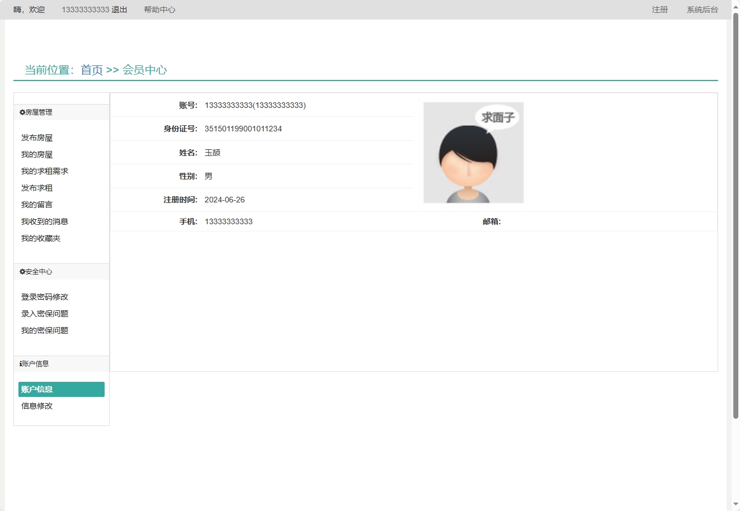740x511 pixels.
Task: View 我的密保问题 security questions
Action: (44, 330)
